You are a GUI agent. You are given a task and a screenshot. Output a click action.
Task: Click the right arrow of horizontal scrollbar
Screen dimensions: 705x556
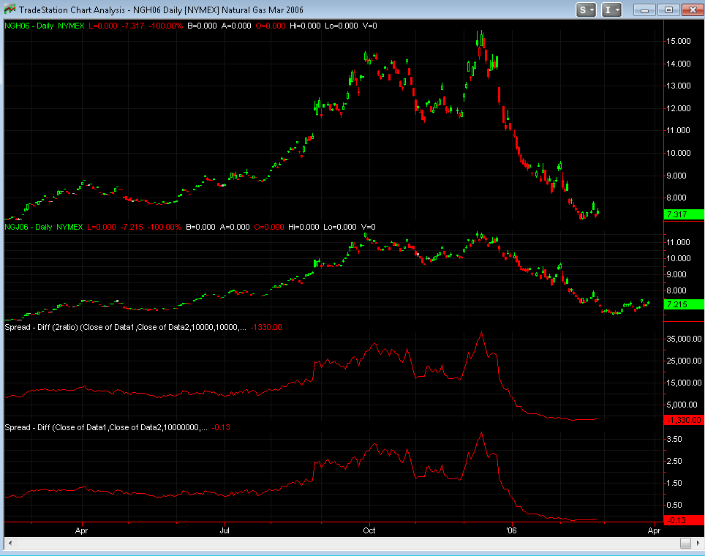tap(698, 543)
